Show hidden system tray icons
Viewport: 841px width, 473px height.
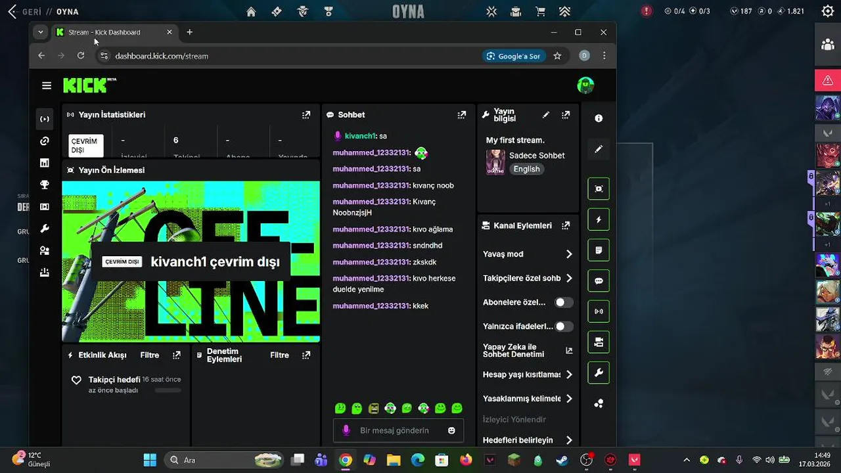686,460
